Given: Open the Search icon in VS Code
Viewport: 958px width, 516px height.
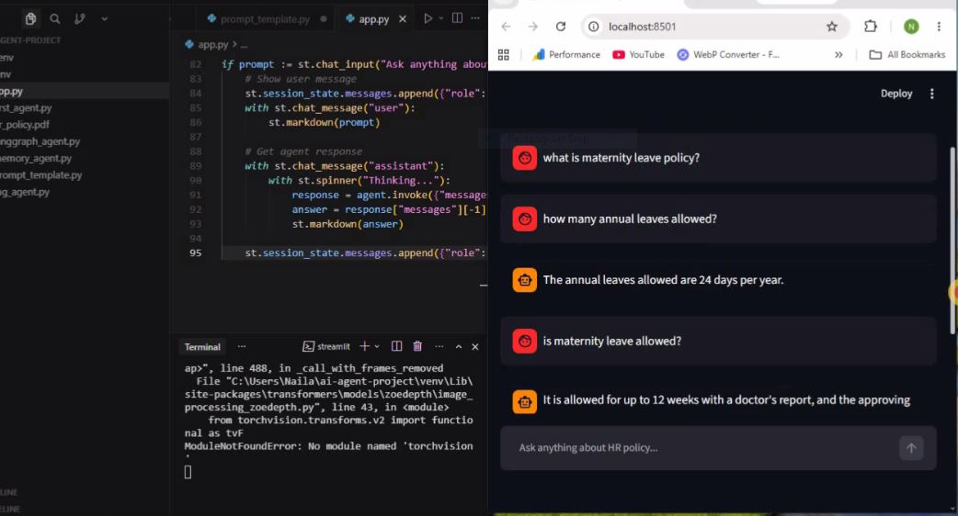Looking at the screenshot, I should (x=55, y=19).
